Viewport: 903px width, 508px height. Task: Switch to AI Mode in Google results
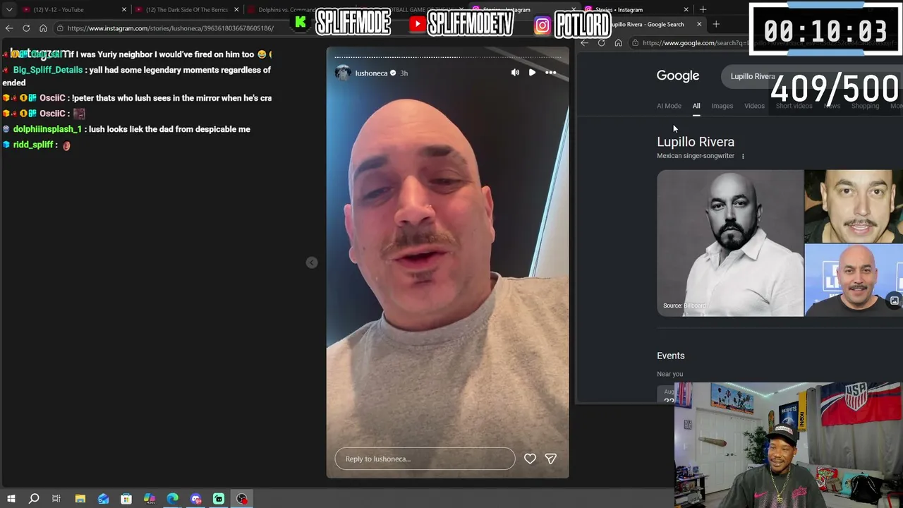pos(669,106)
